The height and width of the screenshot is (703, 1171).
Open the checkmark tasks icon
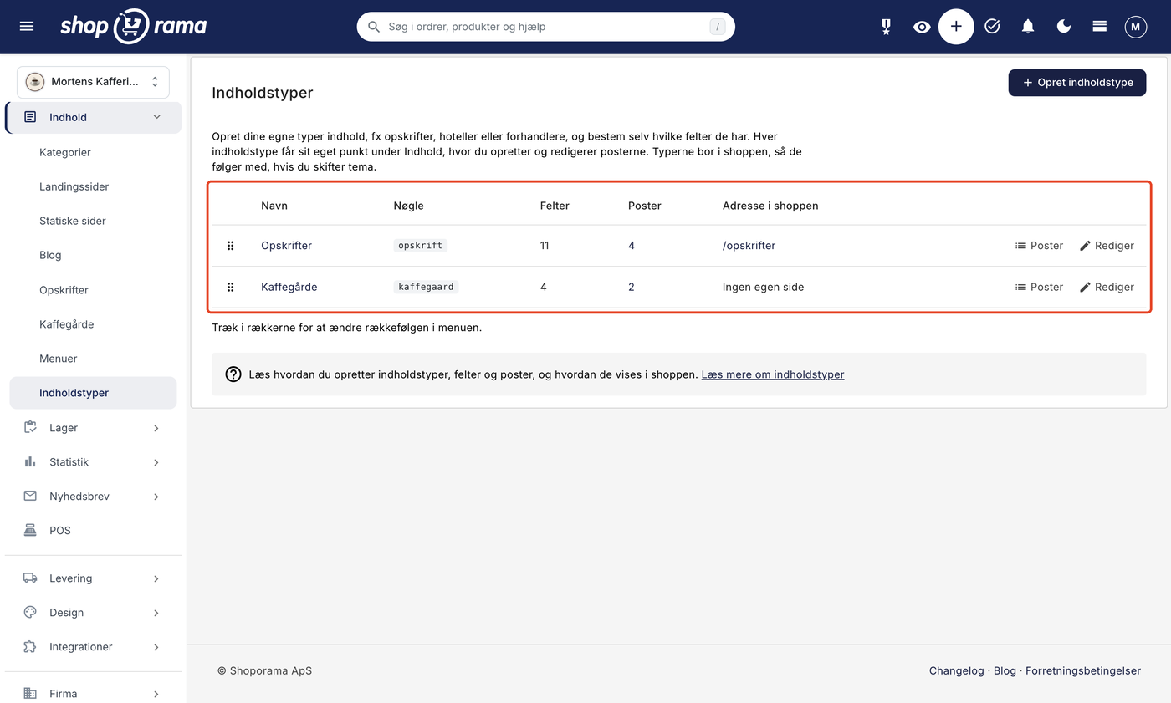992,27
